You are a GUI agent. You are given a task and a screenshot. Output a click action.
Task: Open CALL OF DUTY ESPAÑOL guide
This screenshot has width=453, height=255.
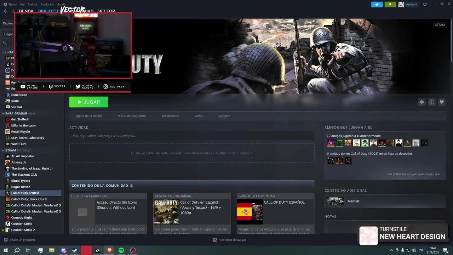click(276, 213)
